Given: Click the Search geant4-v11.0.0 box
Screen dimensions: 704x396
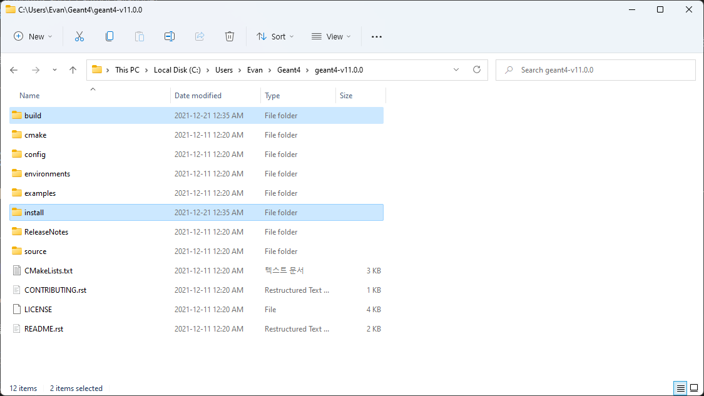Looking at the screenshot, I should (x=595, y=70).
